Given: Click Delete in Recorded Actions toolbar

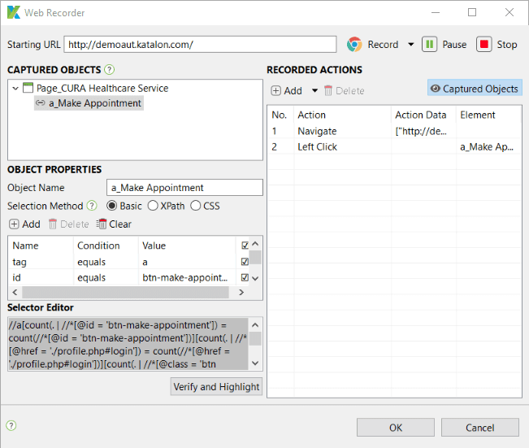Looking at the screenshot, I should tap(344, 91).
